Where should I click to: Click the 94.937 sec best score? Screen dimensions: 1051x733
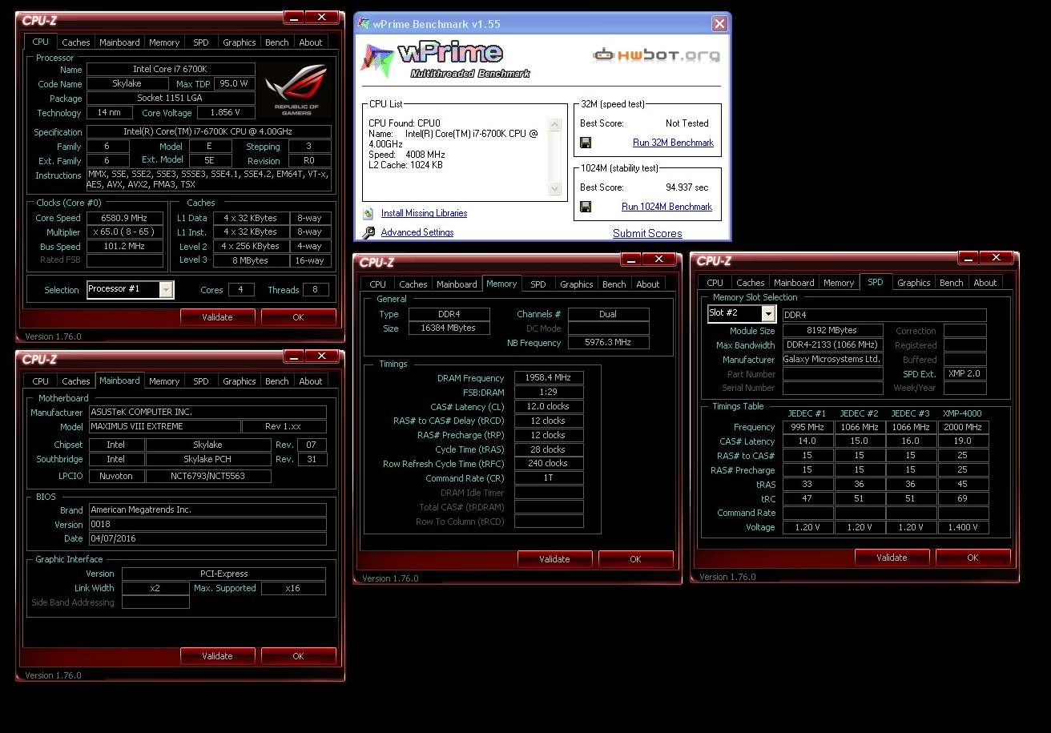point(687,187)
